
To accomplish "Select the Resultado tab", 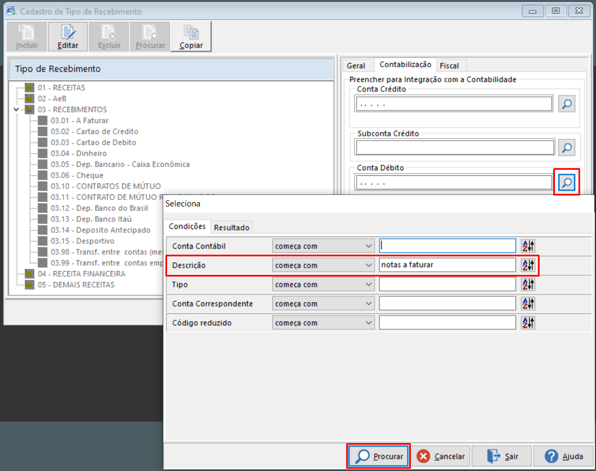I will [232, 228].
